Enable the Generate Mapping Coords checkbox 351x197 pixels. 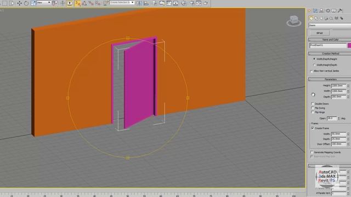(x=312, y=152)
